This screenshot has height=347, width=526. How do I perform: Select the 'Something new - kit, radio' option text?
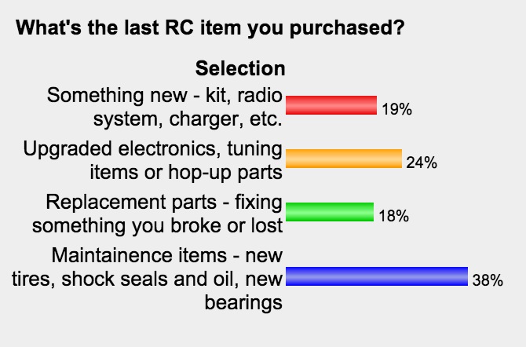pos(164,95)
